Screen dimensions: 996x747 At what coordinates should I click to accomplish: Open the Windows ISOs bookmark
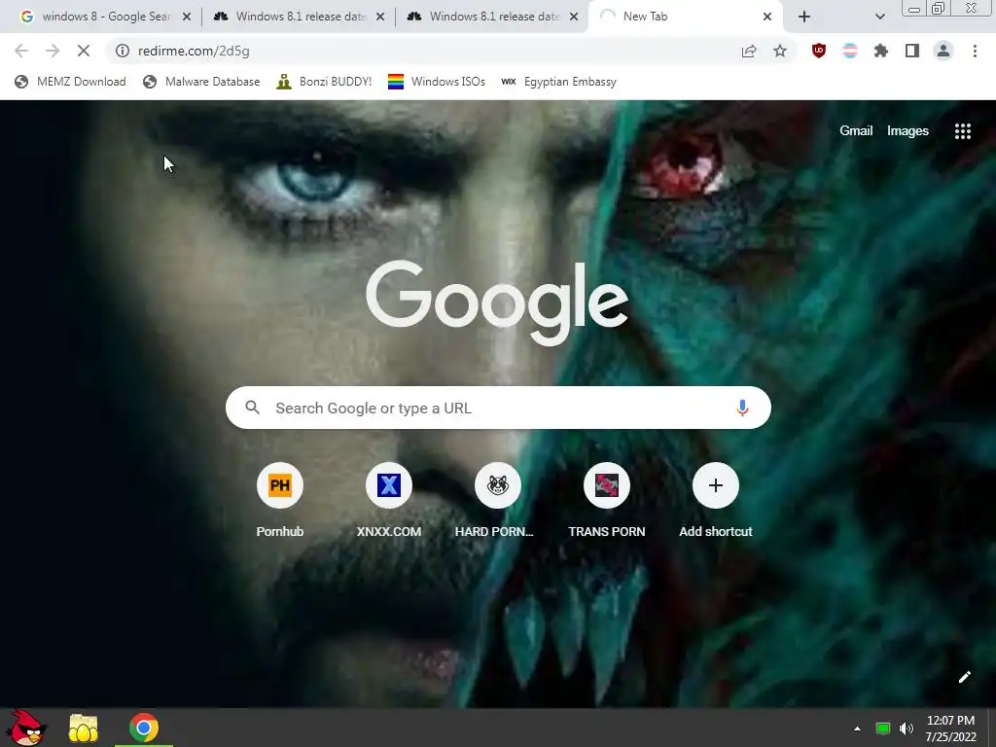437,82
